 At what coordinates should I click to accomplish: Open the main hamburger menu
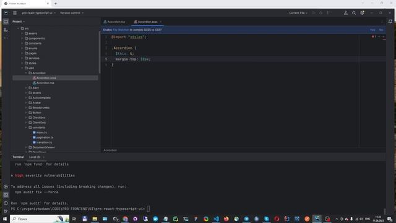(x=15, y=13)
